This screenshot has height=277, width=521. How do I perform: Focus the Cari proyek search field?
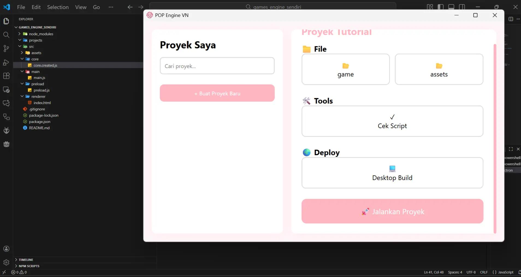[217, 66]
